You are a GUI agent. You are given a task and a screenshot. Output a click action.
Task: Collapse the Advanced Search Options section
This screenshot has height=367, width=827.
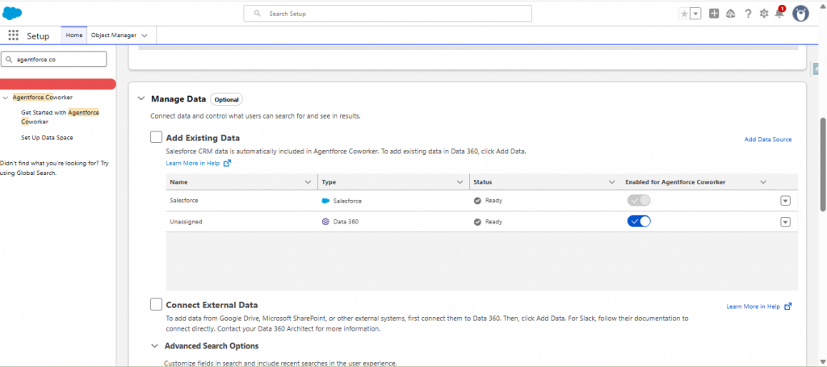154,346
